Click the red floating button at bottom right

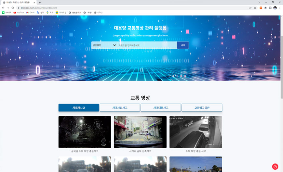275,167
